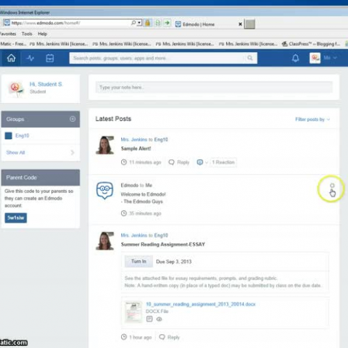Open the ClassPress Blogging bookmark
Image resolution: width=348 pixels, height=348 pixels.
click(311, 44)
